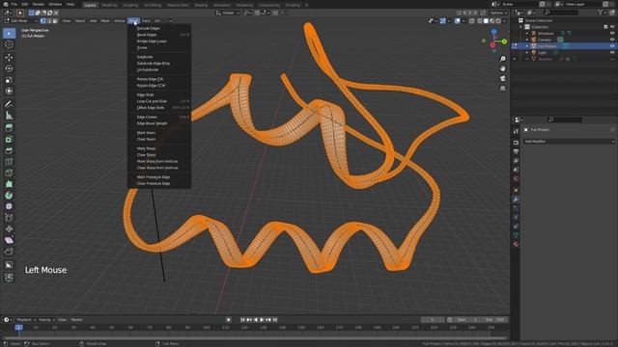Open the Modifier properties wrench tab
This screenshot has height=347, width=618.
[x=516, y=200]
